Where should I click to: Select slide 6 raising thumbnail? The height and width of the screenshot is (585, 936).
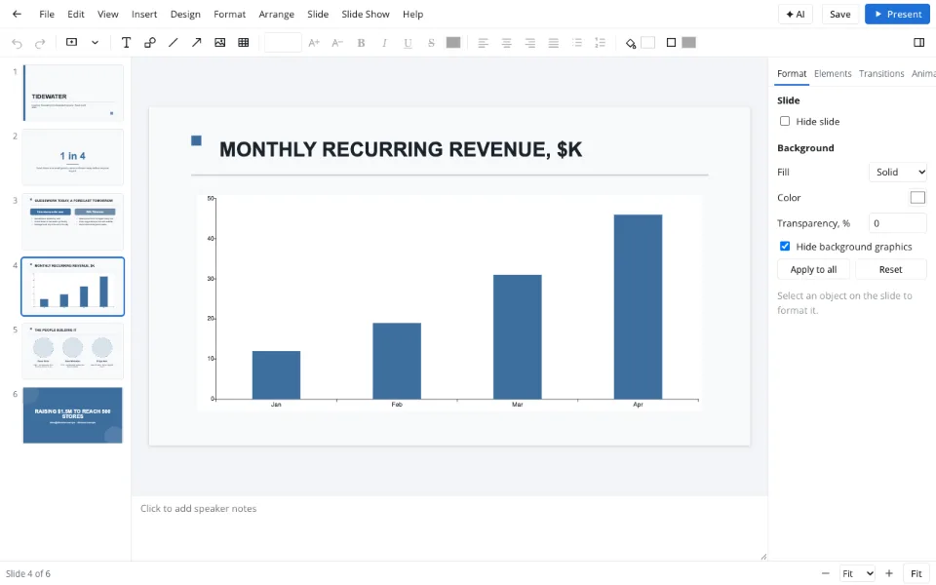click(x=73, y=415)
